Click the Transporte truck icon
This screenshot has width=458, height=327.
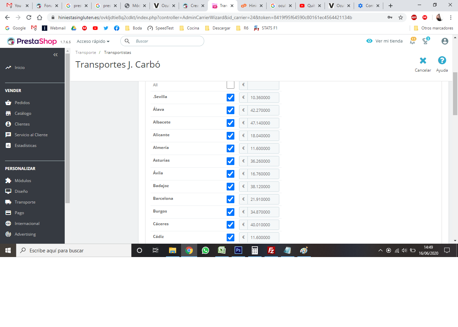click(x=8, y=202)
